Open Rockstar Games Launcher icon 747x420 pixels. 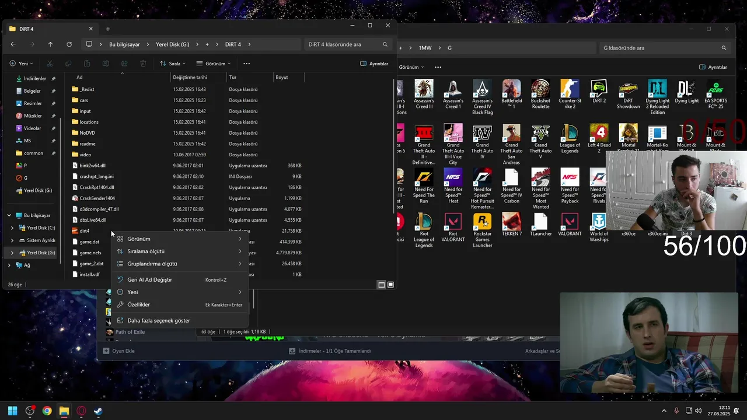pyautogui.click(x=482, y=230)
